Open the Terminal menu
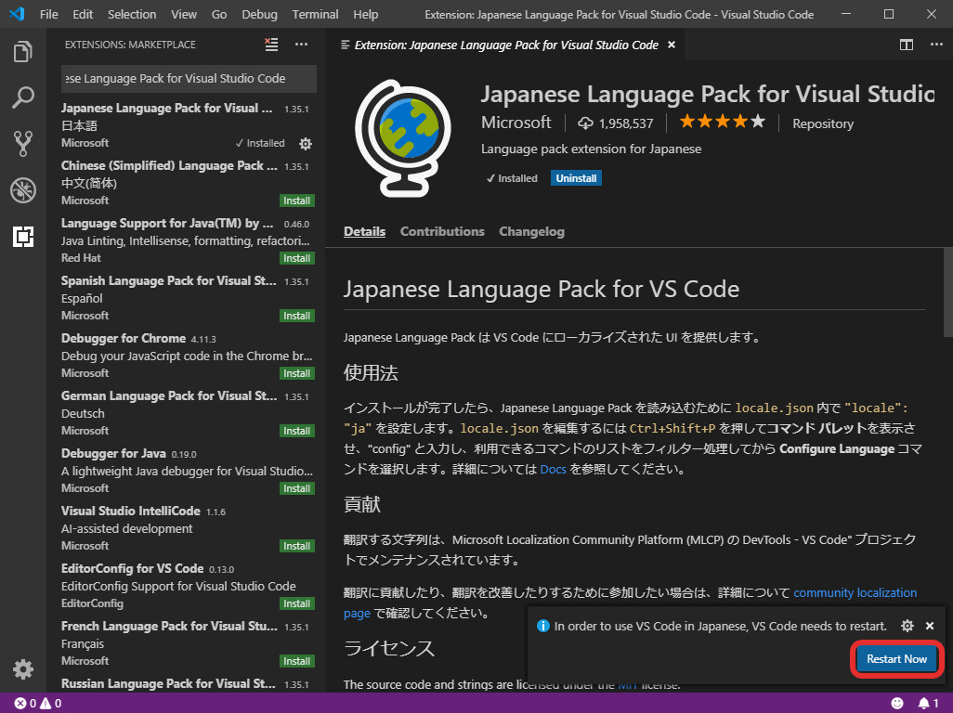The height and width of the screenshot is (713, 953). (315, 14)
